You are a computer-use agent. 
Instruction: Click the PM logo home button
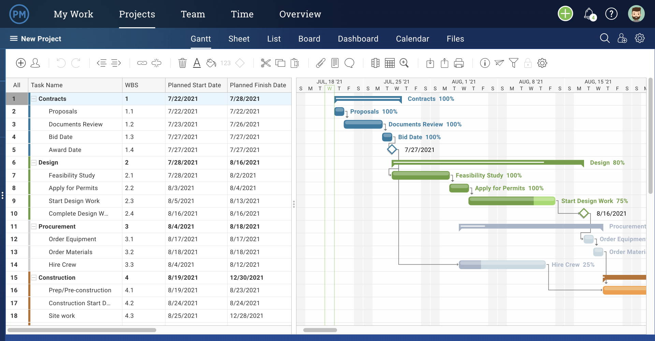19,14
